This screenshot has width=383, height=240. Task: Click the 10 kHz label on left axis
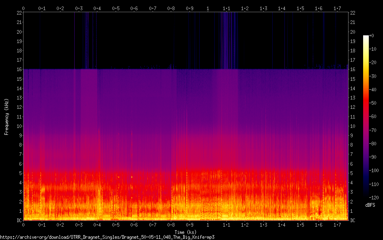[18, 126]
